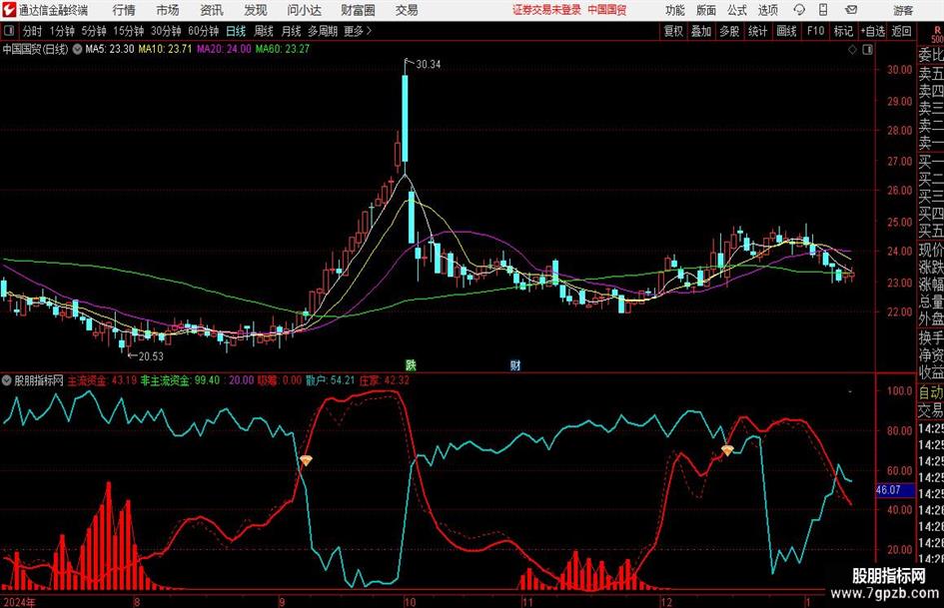Click the mobile phone icon
This screenshot has height=608, width=944.
pyautogui.click(x=823, y=10)
